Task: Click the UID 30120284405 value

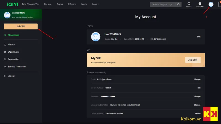Action: coord(160,39)
